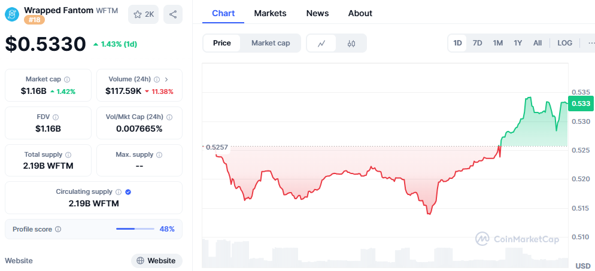Select the 7D time range
Viewport: 595px width, 271px height.
pyautogui.click(x=477, y=43)
